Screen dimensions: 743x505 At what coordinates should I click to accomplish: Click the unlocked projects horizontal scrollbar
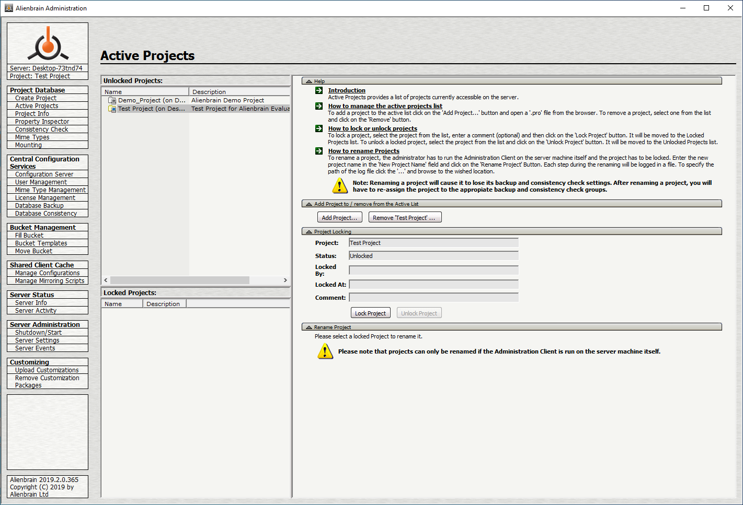click(x=179, y=280)
